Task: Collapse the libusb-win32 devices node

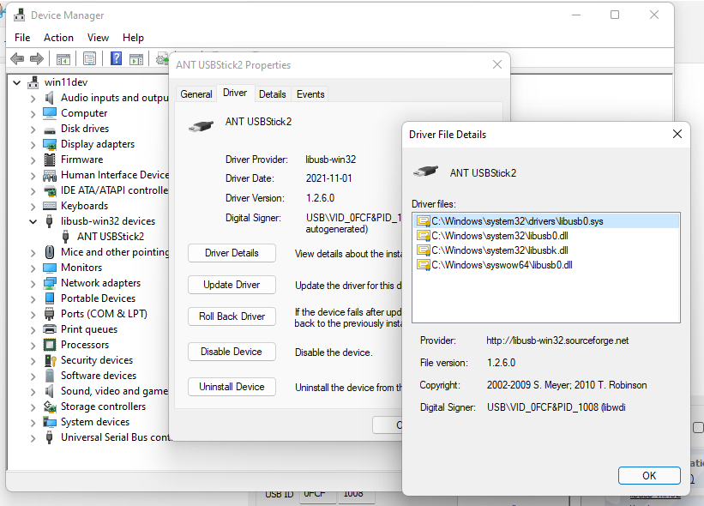Action: pos(33,221)
